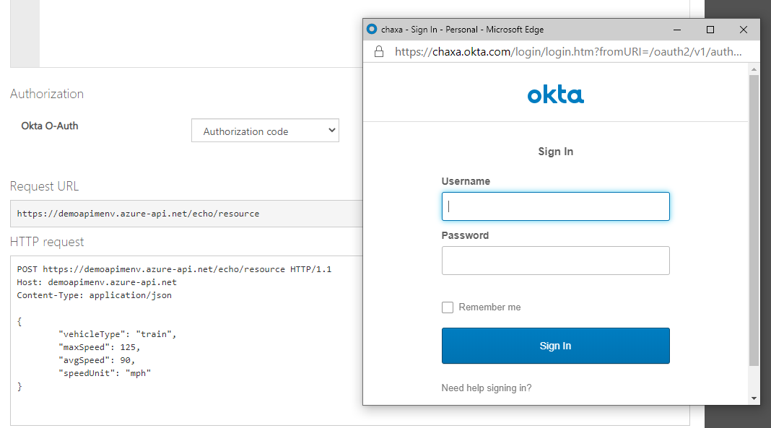Viewport: 771px width, 428px height.
Task: Click the scrollbar down arrow in the popup
Action: click(754, 398)
